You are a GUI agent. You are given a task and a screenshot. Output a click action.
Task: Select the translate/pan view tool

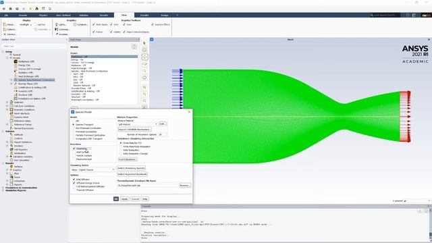coord(144,57)
